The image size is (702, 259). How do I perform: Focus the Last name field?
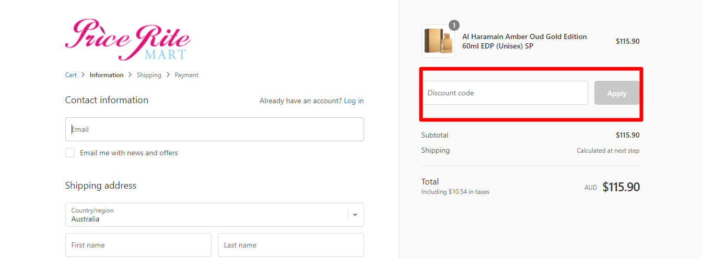[x=291, y=245]
